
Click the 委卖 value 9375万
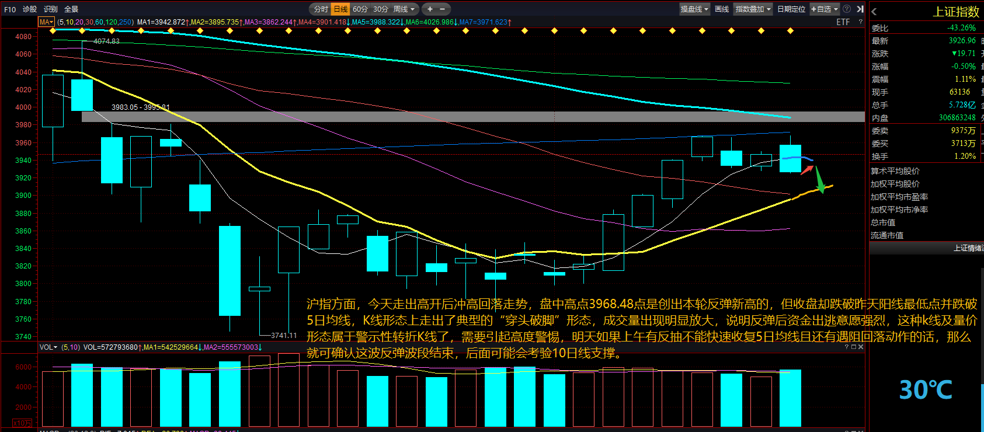[x=964, y=131]
